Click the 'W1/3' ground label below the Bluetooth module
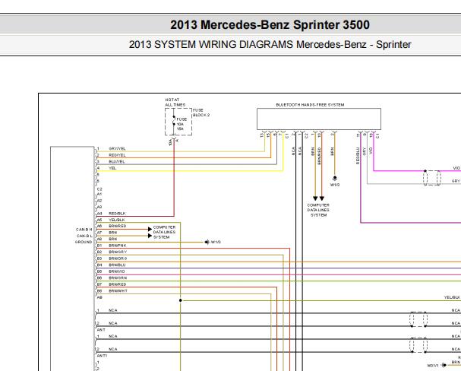This screenshot has width=461, height=371. click(335, 185)
